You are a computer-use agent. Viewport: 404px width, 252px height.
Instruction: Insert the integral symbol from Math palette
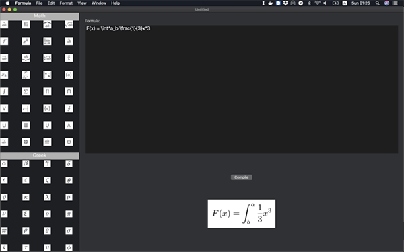click(x=4, y=91)
